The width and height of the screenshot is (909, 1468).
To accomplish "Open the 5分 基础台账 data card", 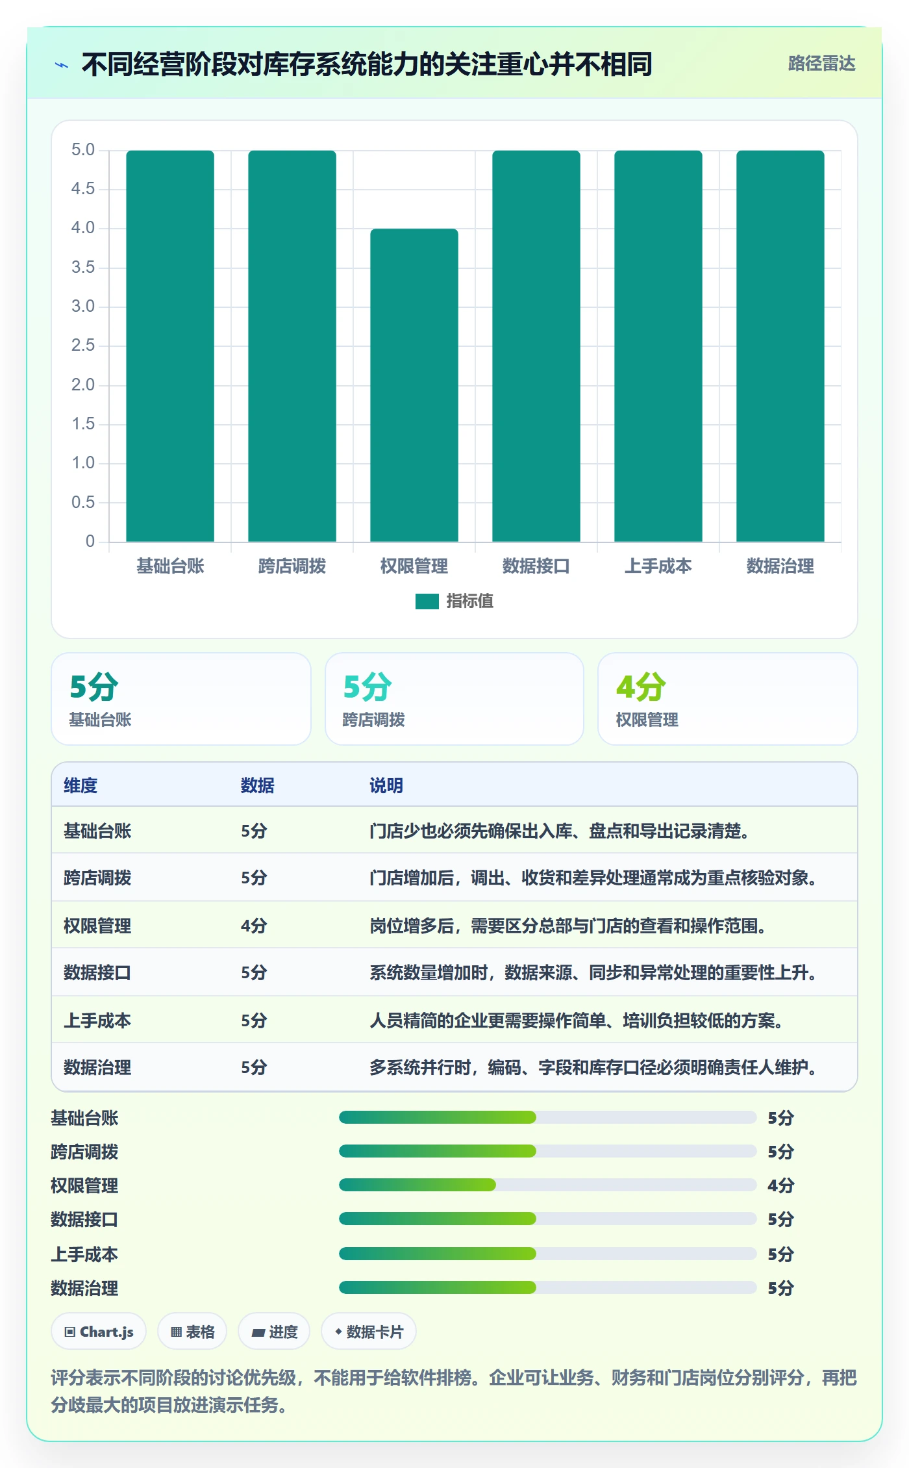I will pos(181,699).
